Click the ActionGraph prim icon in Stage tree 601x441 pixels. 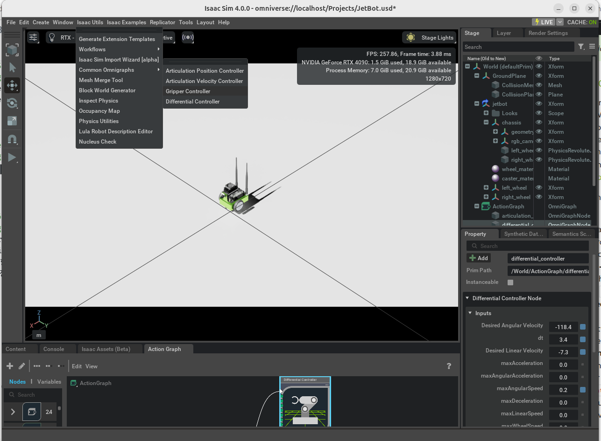coord(486,207)
